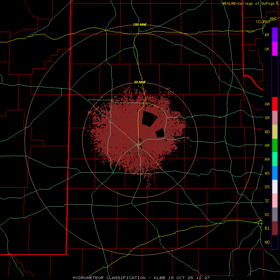Click the DS legend label

click(267, 187)
